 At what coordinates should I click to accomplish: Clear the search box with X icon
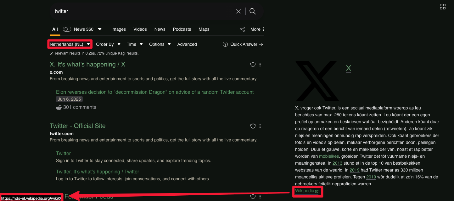point(238,11)
